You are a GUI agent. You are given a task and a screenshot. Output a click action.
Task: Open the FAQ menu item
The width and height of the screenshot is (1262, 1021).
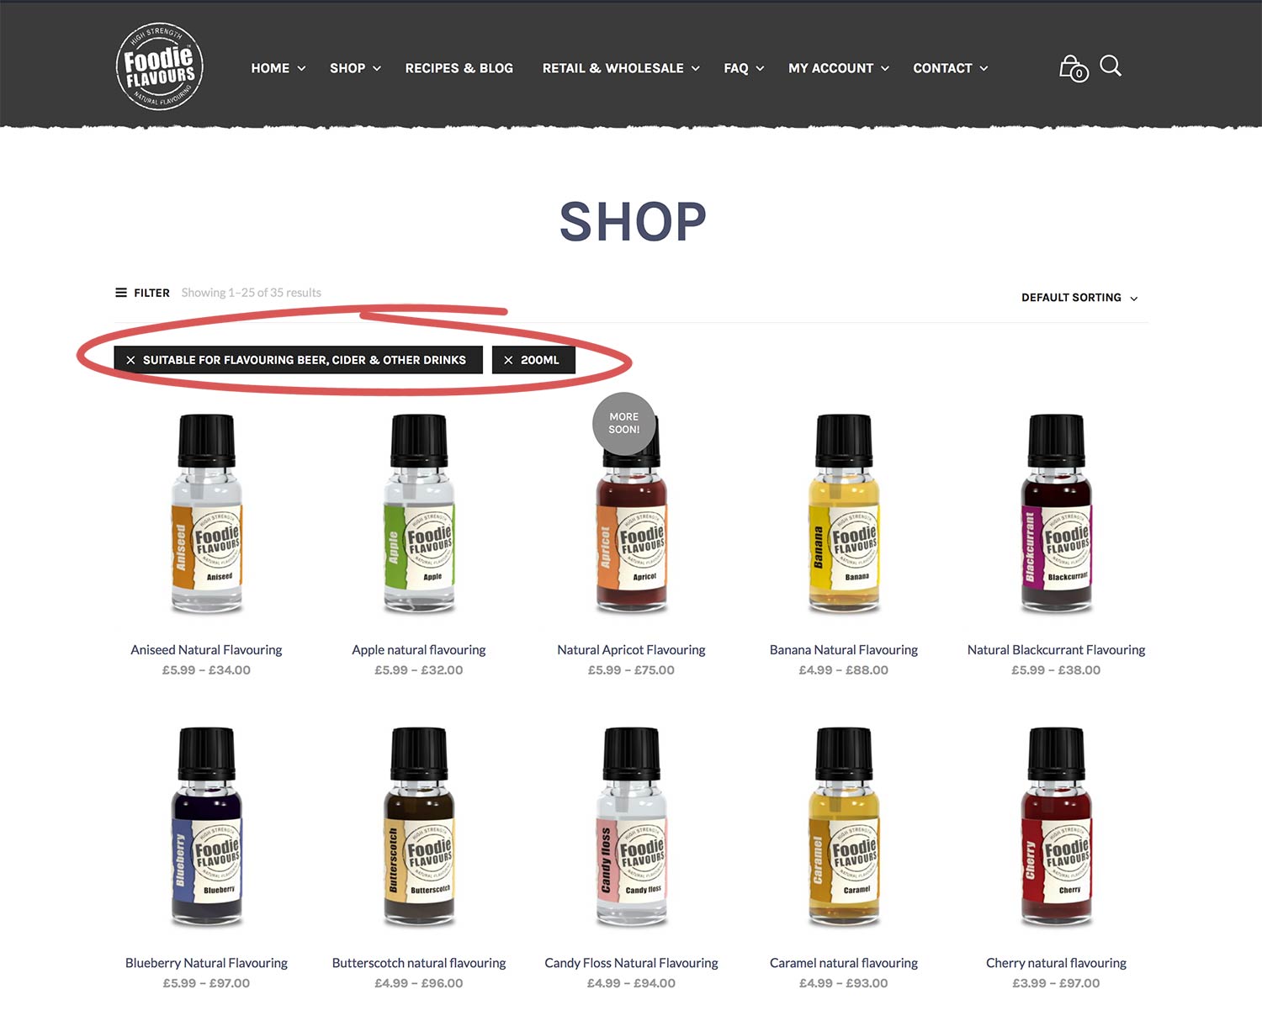(x=744, y=68)
